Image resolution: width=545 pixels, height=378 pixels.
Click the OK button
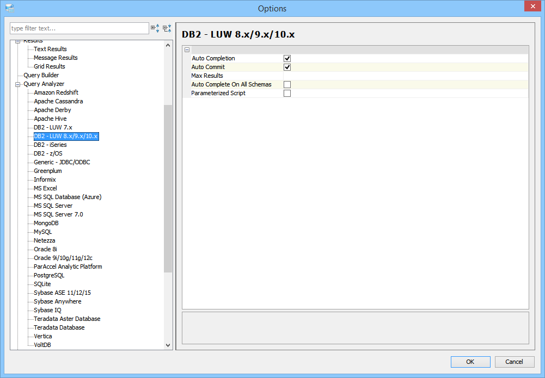point(470,362)
